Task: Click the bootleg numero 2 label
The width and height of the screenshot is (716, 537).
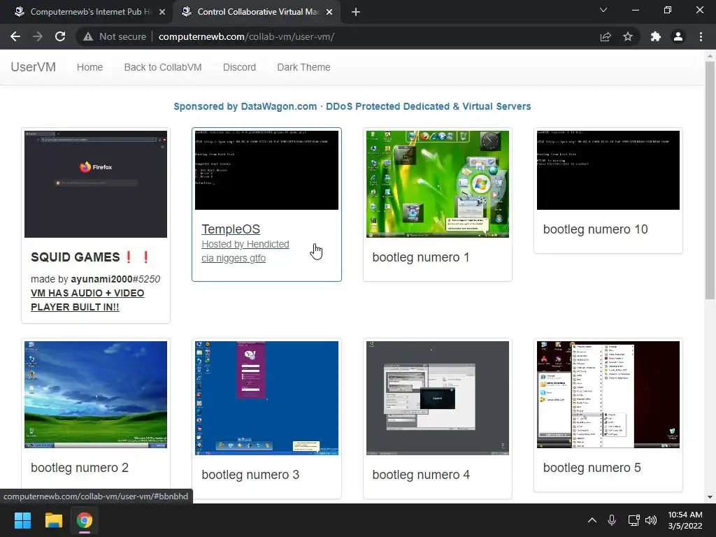Action: [x=80, y=468]
